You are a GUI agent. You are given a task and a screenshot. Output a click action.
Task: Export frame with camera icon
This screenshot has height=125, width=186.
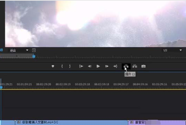pyautogui.click(x=144, y=66)
